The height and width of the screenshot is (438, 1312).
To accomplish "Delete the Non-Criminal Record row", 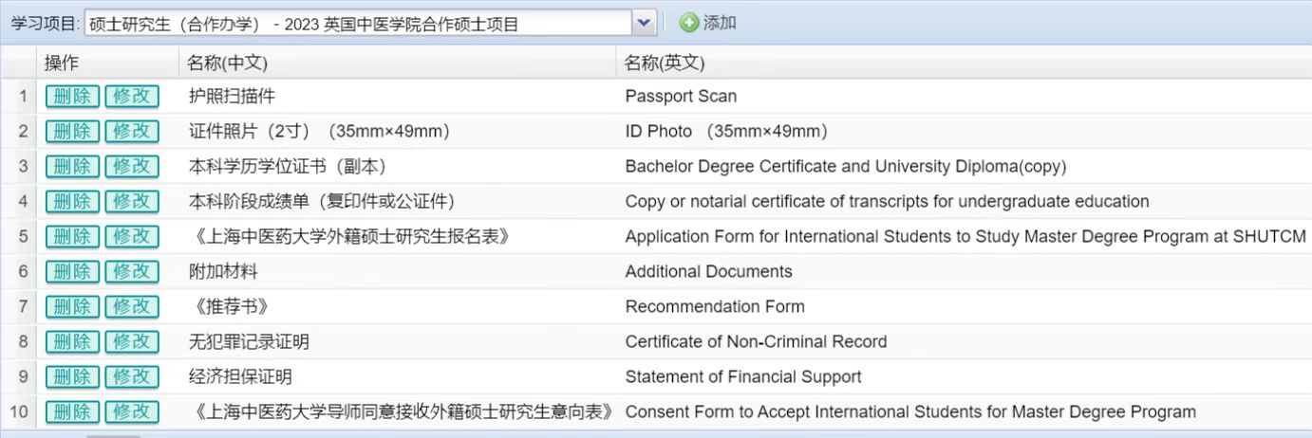I will [72, 341].
